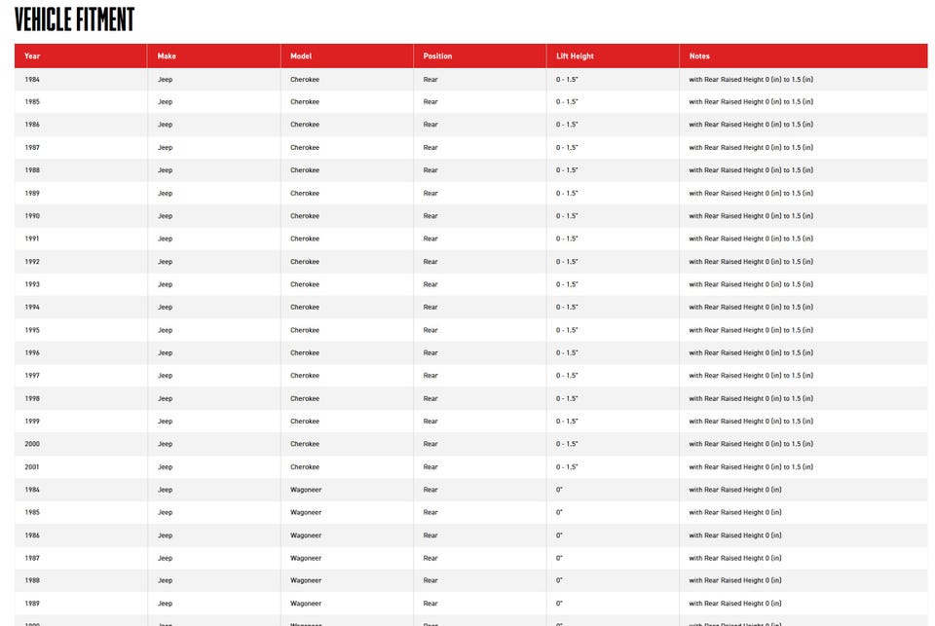Viewport: 935px width, 626px height.
Task: Click 0" lift height in 1985 Wagoneer row
Action: tap(559, 512)
